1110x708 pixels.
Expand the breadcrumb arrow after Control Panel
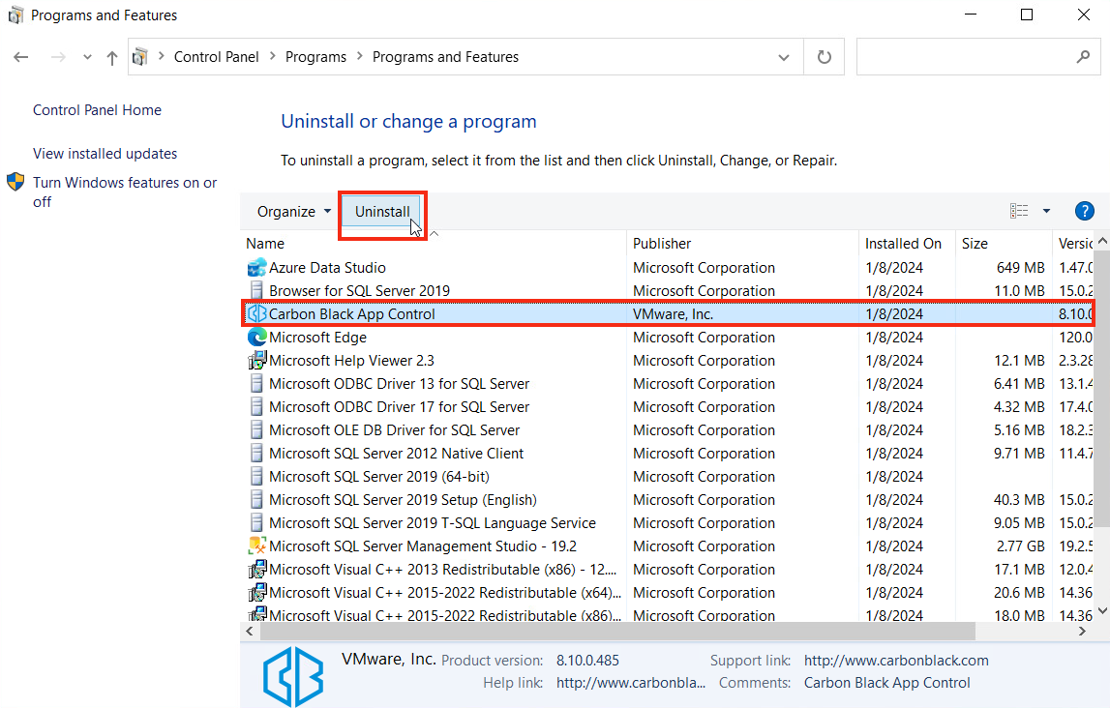tap(273, 56)
